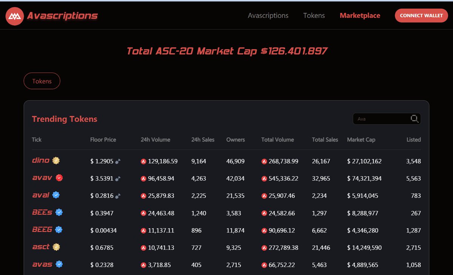Click the Avascriptions round logo icon
This screenshot has height=275, width=453.
point(15,16)
